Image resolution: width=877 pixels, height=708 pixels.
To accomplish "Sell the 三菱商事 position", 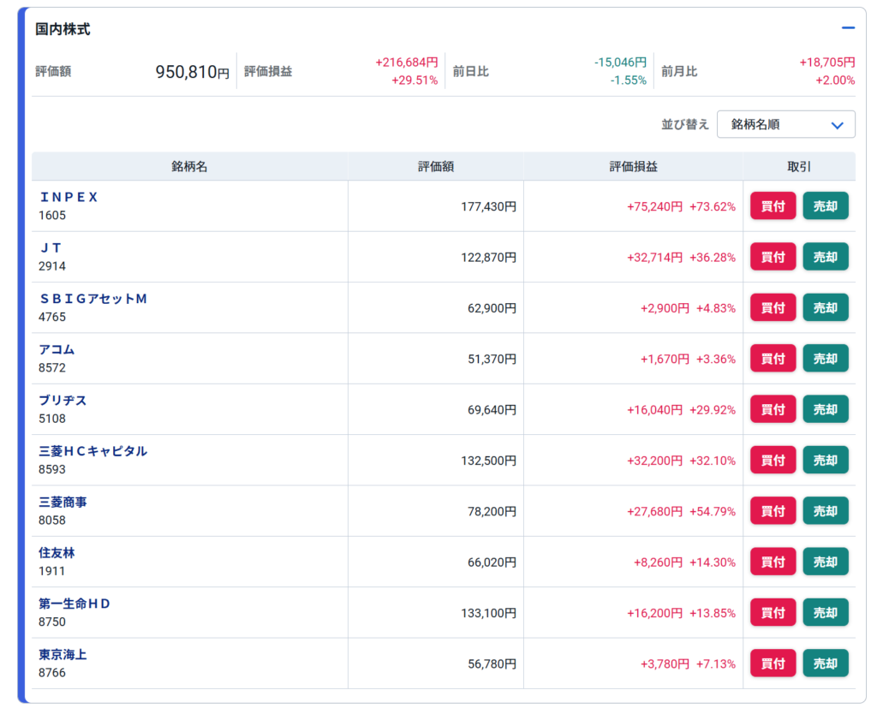I will coord(825,511).
